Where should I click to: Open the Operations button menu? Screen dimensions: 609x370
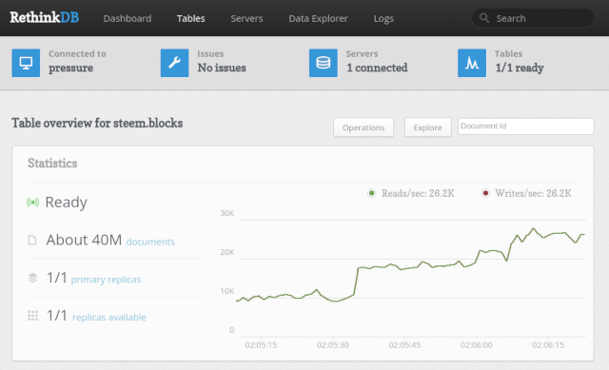click(363, 127)
